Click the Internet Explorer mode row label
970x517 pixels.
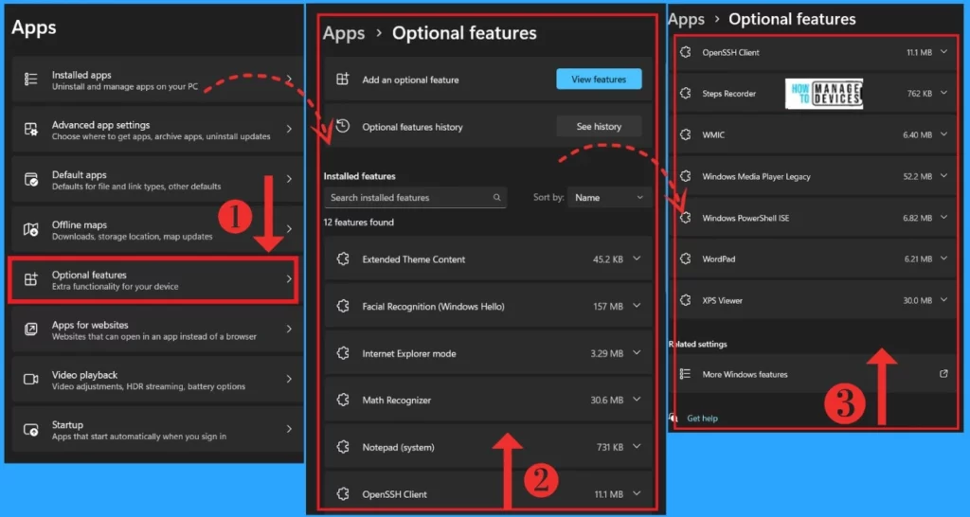(x=409, y=354)
